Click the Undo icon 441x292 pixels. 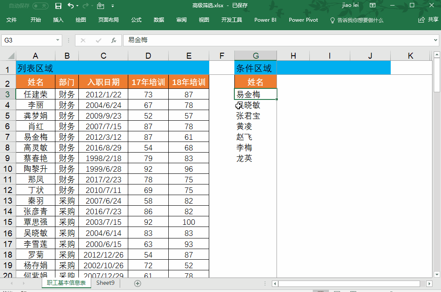[x=70, y=5]
